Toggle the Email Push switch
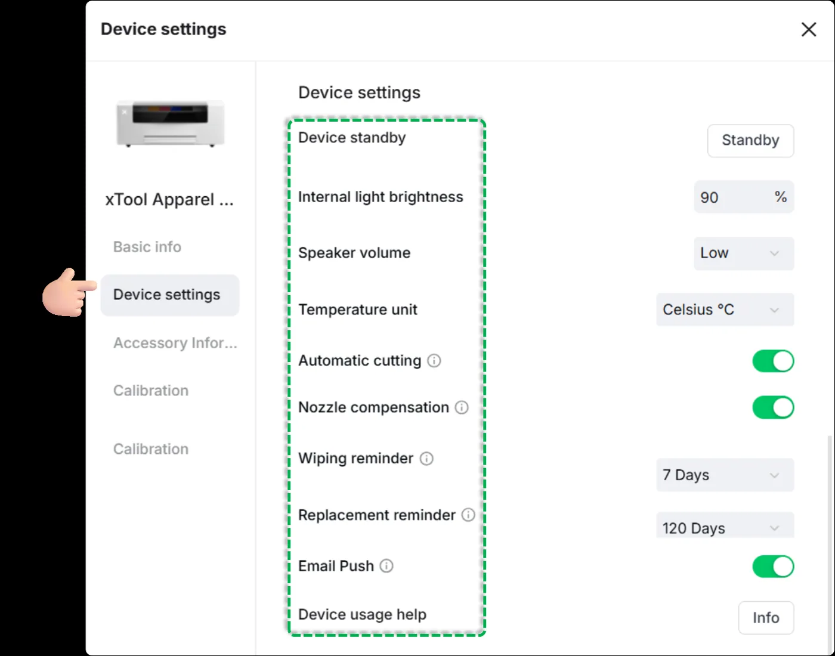The width and height of the screenshot is (835, 656). click(x=773, y=567)
